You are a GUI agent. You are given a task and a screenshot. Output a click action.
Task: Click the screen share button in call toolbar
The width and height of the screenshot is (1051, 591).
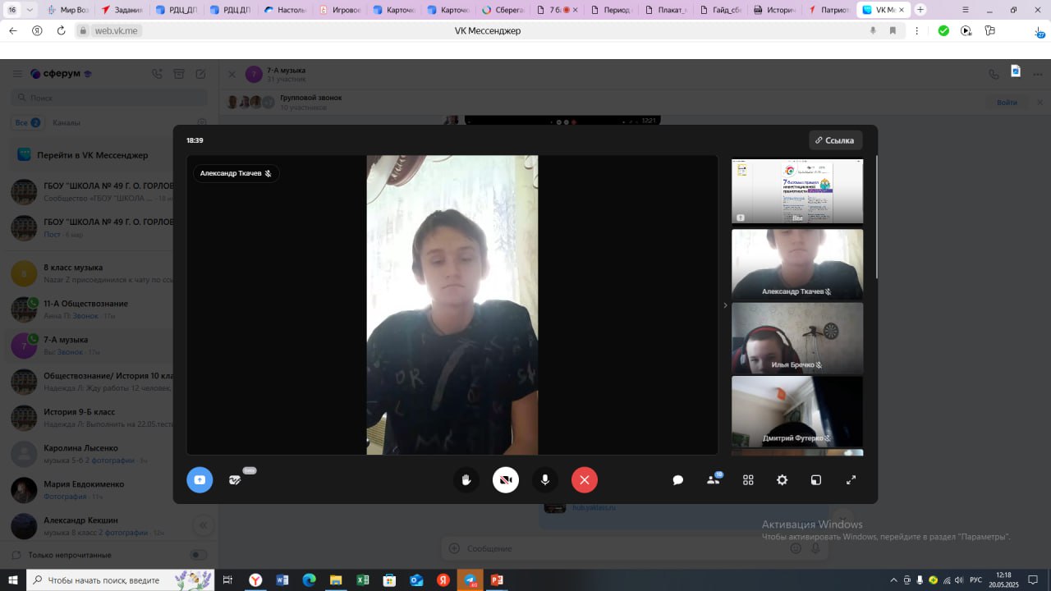[200, 480]
